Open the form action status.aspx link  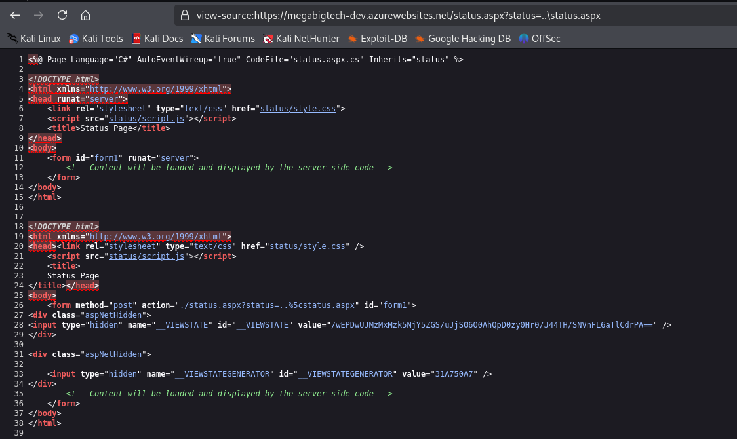268,305
